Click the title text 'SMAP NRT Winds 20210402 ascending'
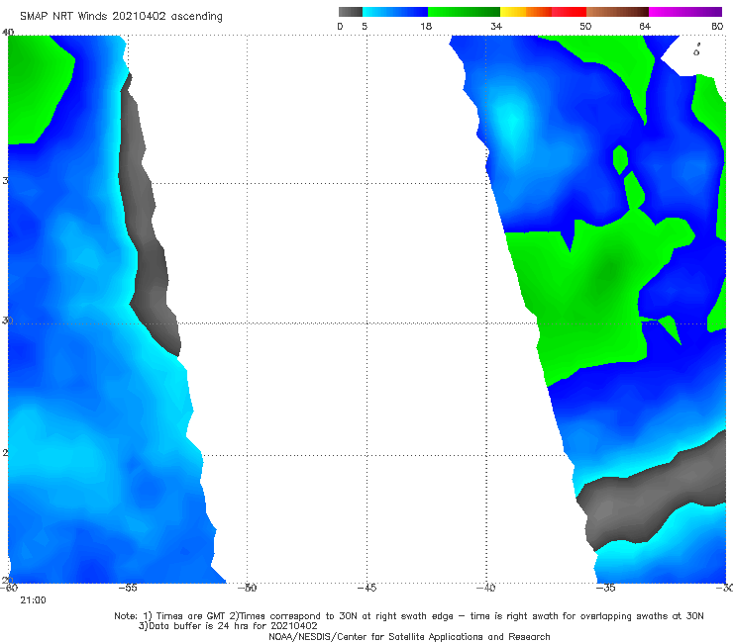 tap(121, 16)
